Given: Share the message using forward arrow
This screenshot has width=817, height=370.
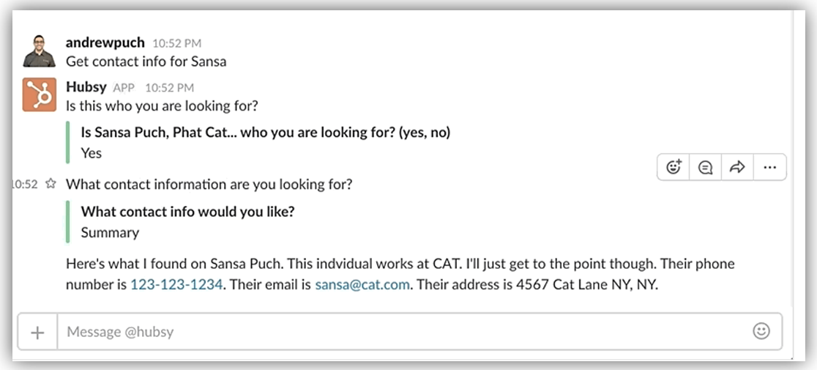Looking at the screenshot, I should pyautogui.click(x=737, y=167).
